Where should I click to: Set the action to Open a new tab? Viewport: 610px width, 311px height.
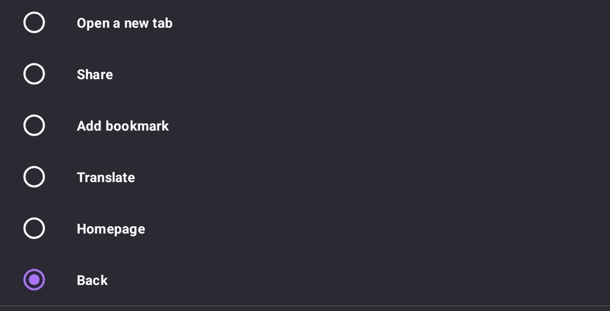tap(34, 23)
